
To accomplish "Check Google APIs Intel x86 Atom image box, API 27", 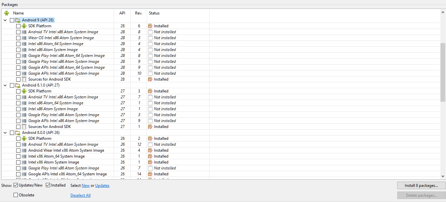I will (18, 121).
